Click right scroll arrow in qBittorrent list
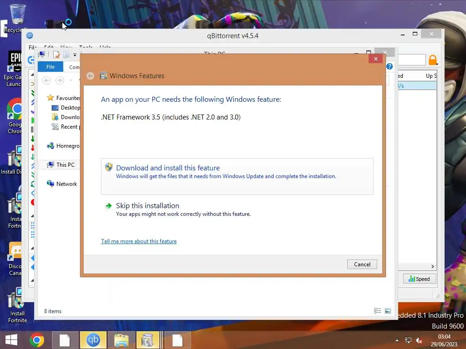Viewport: 466px width, 349px height. coord(433,266)
